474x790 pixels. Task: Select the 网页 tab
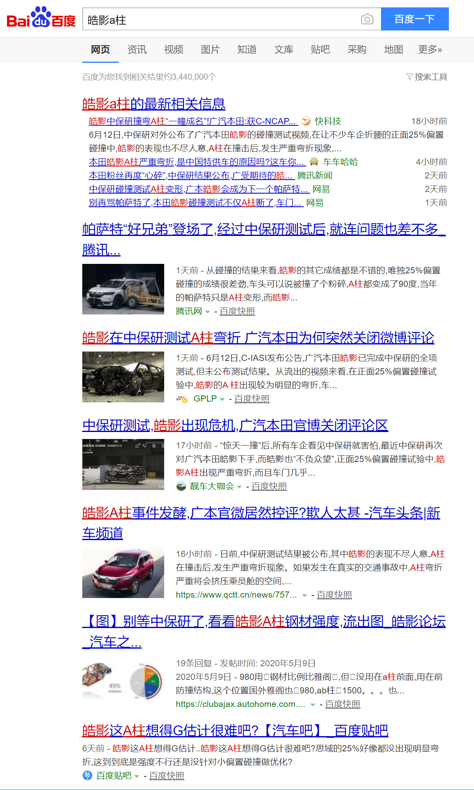100,50
